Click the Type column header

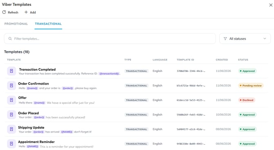[x=128, y=60]
